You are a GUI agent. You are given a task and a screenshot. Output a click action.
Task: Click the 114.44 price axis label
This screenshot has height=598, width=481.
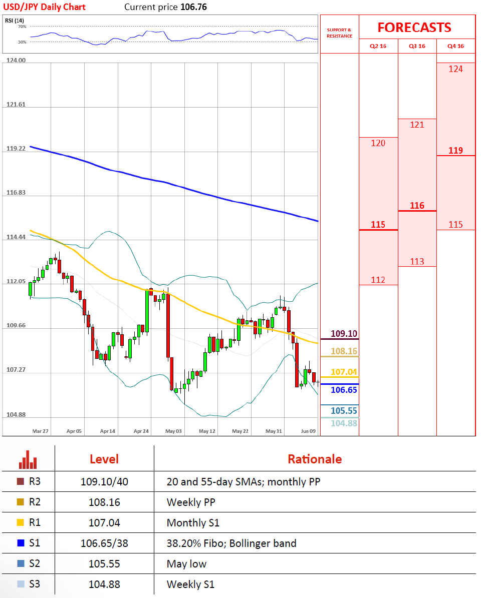point(16,237)
